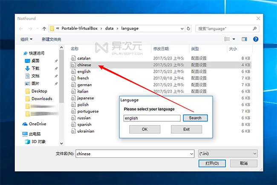Viewport: 277px width, 185px height.
Task: Change view layout icon
Action: (x=227, y=39)
